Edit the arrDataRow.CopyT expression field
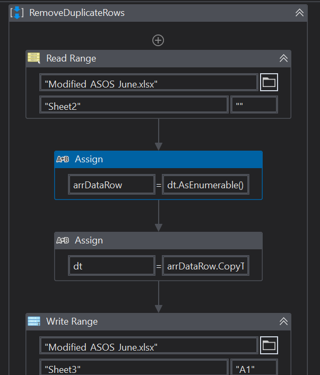 point(205,266)
